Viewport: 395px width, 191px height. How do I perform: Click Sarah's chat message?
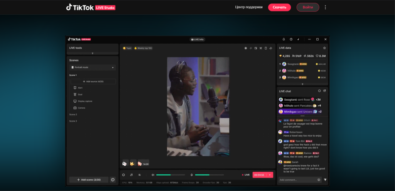pos(302,167)
